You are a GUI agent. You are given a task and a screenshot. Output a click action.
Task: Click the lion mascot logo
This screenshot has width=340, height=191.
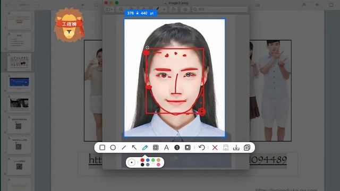pyautogui.click(x=69, y=24)
